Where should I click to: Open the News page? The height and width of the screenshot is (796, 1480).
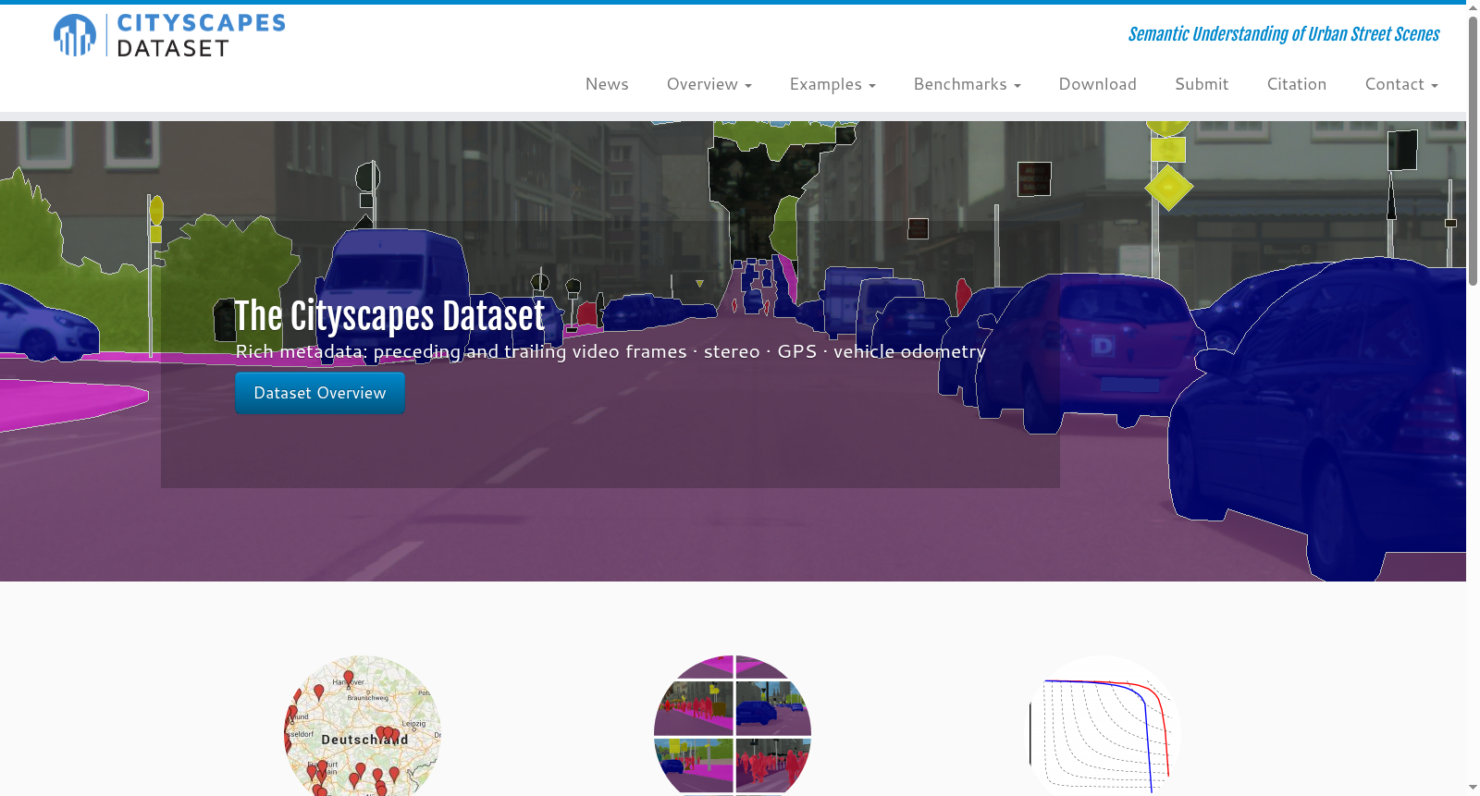pos(607,84)
